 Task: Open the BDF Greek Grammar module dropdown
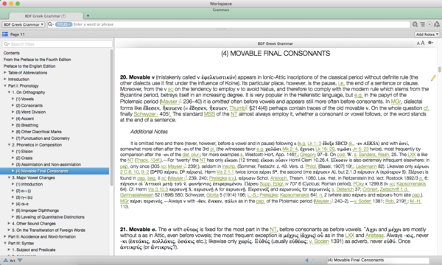point(24,24)
